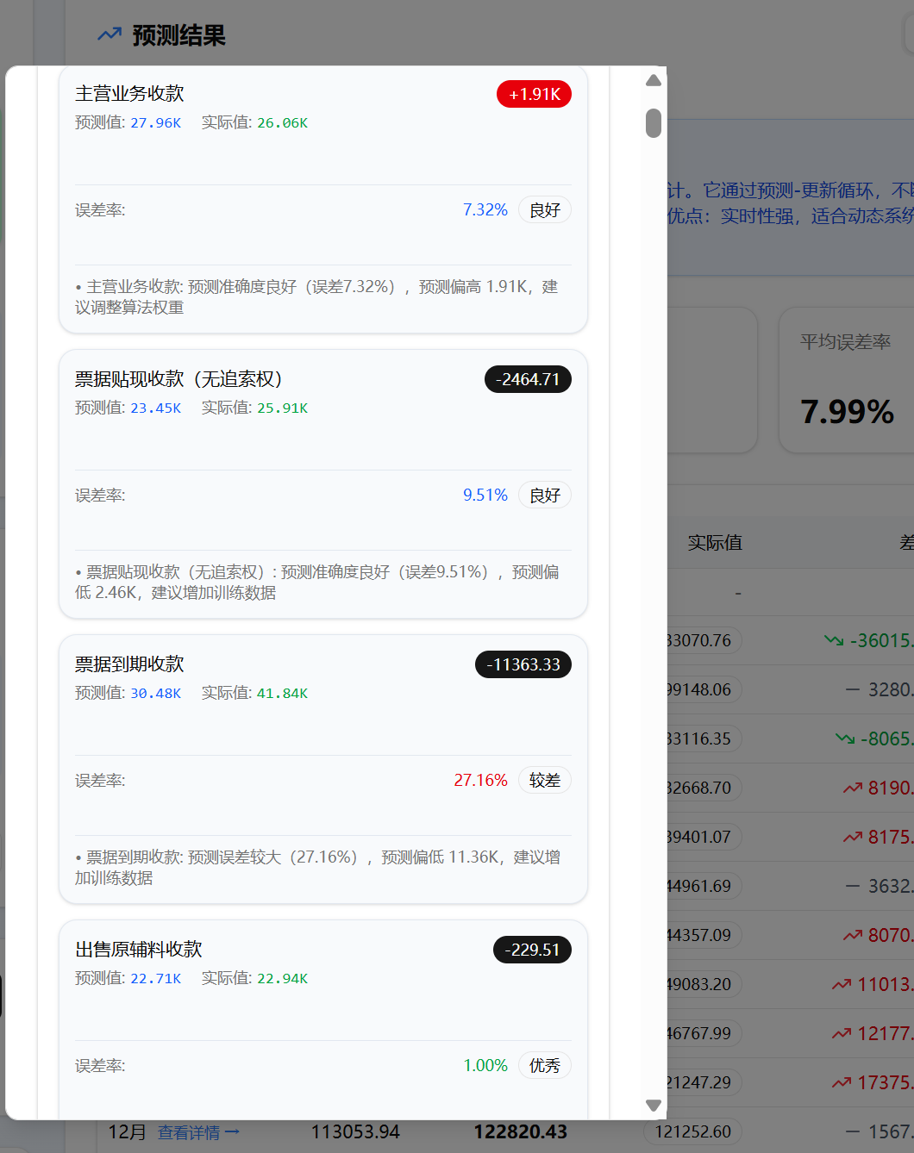Click the red up-trend icon beside 11013
The image size is (914, 1153).
point(842,984)
